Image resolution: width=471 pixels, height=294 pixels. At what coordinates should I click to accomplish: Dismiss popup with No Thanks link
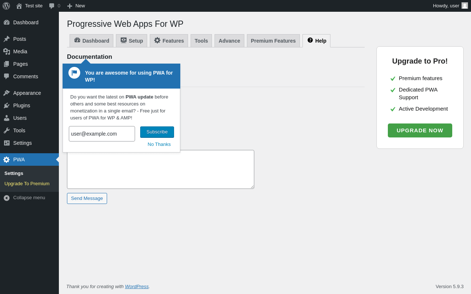159,144
